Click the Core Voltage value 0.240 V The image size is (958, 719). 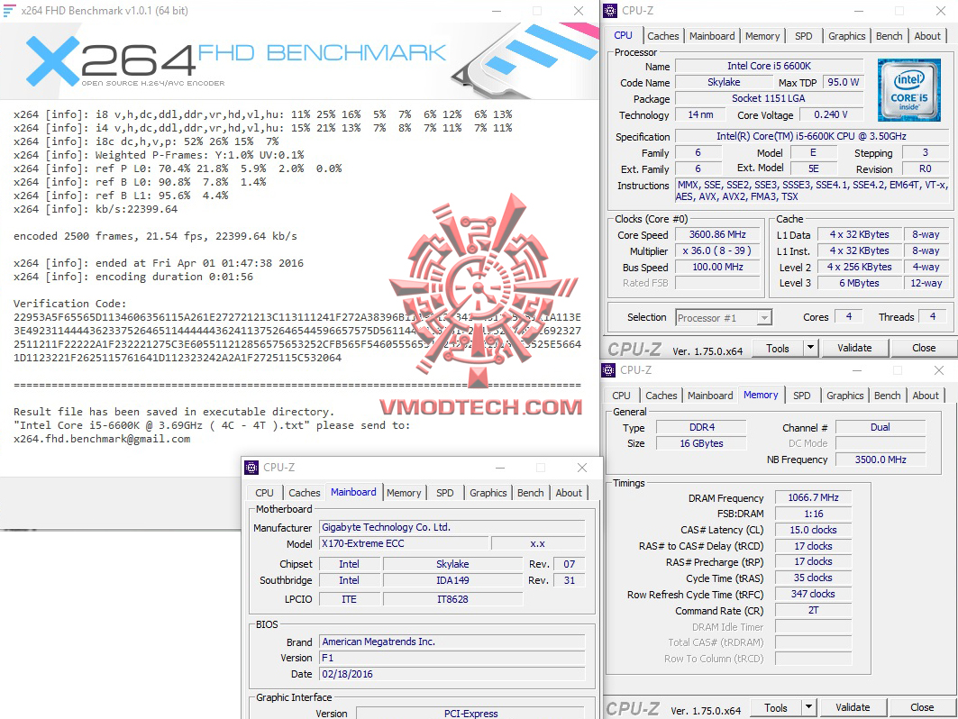831,114
